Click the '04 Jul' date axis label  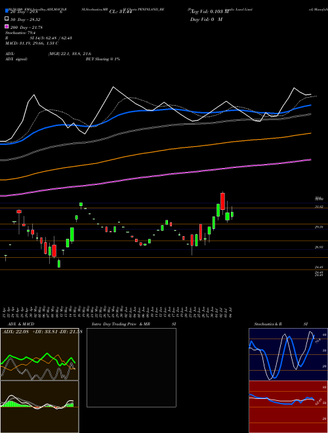tap(230, 312)
